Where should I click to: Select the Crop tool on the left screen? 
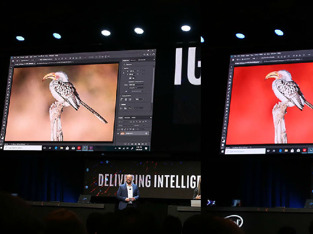(x=10, y=79)
